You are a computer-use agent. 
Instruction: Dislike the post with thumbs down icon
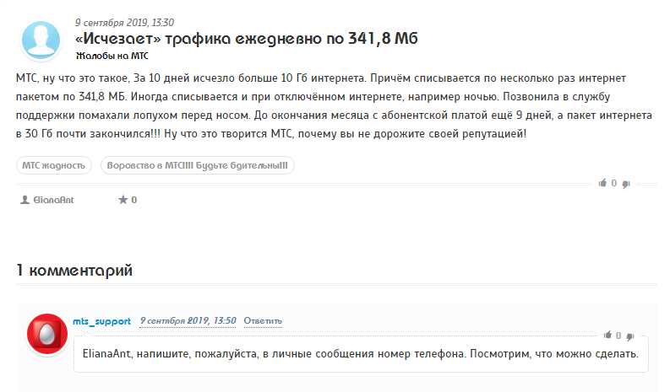[626, 184]
